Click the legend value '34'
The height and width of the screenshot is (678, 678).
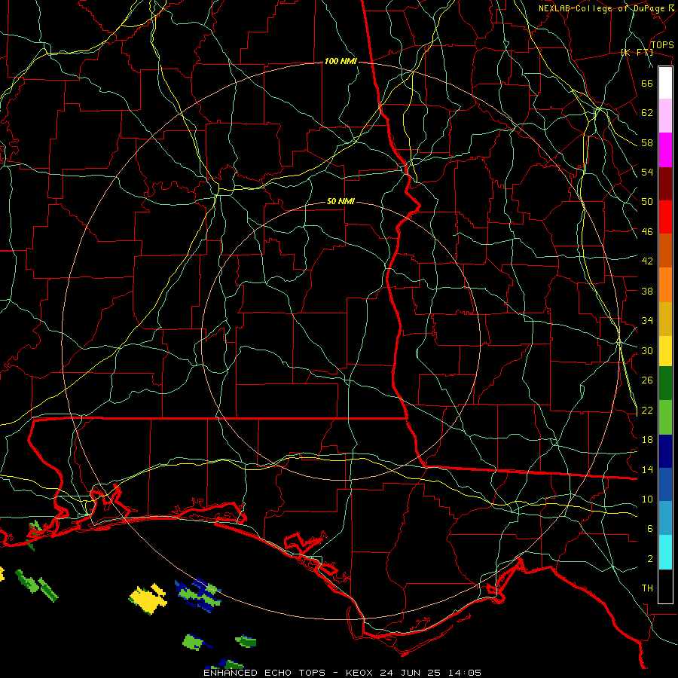[647, 321]
